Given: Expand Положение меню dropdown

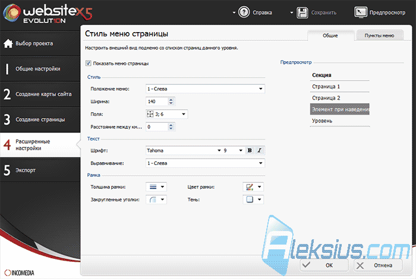Looking at the screenshot, I should point(205,89).
